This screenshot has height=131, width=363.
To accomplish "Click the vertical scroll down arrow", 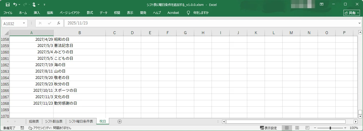I will 360,116.
